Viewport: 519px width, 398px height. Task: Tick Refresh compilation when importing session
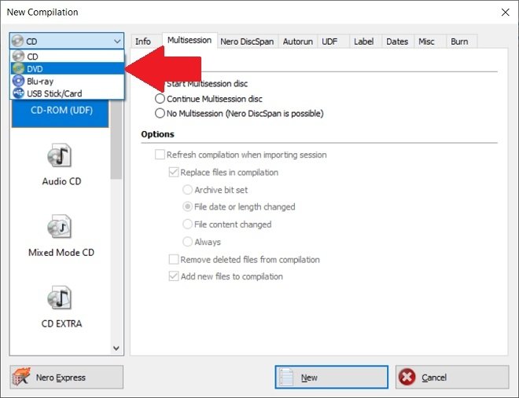(160, 155)
